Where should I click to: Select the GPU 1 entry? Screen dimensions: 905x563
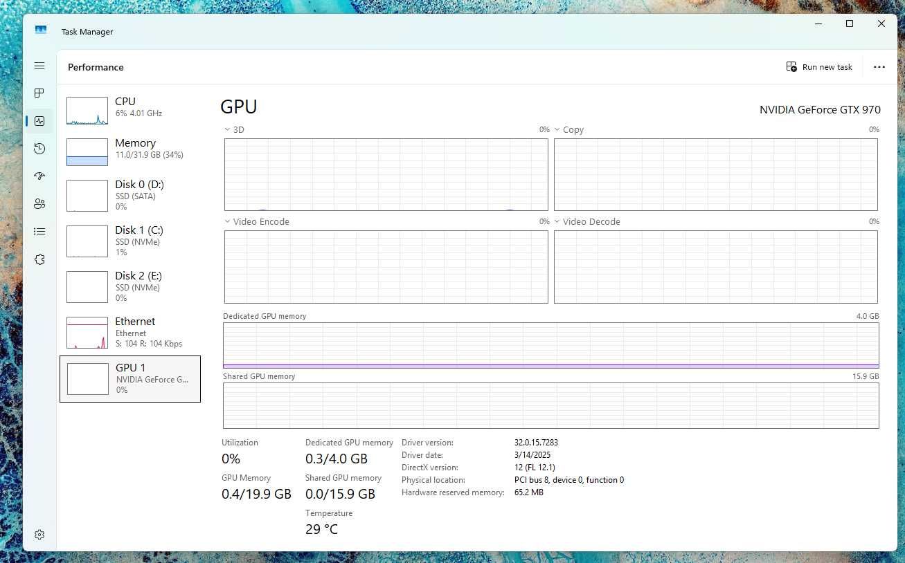[130, 379]
